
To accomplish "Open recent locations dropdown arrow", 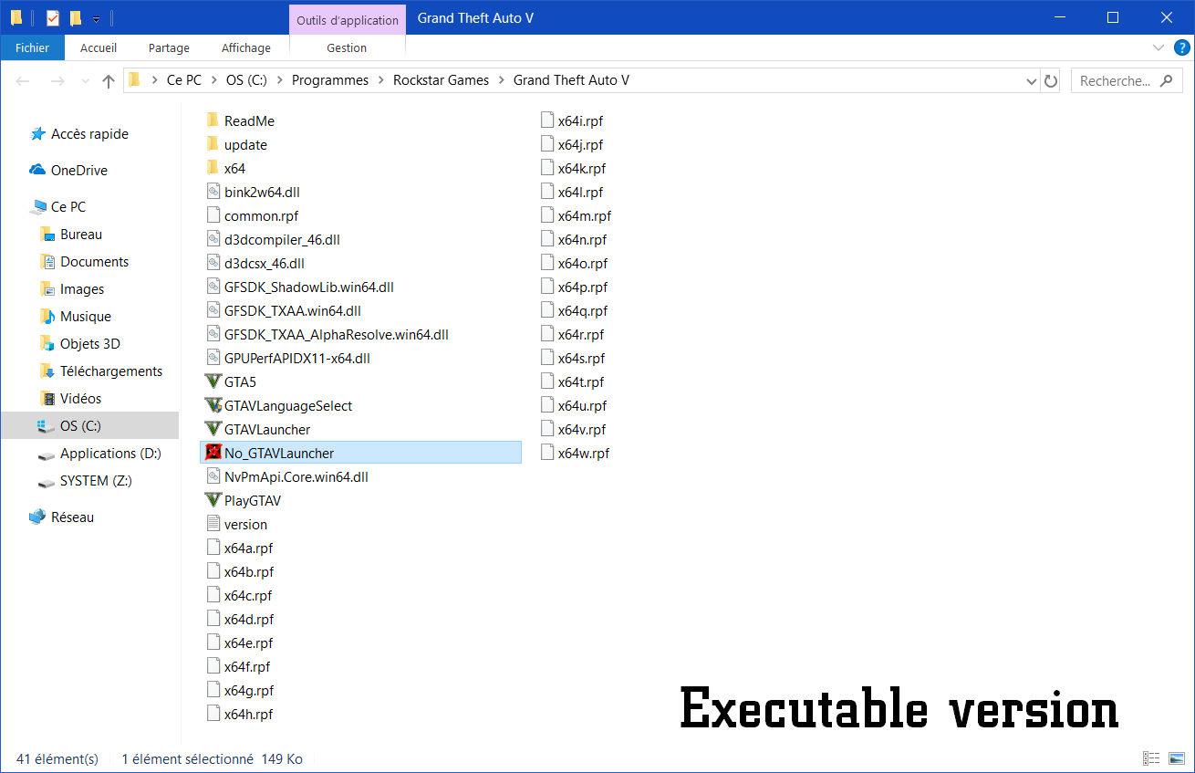I will 86,81.
